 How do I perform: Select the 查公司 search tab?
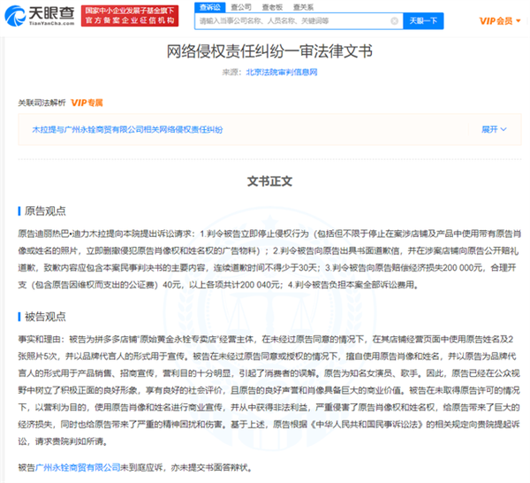click(239, 6)
